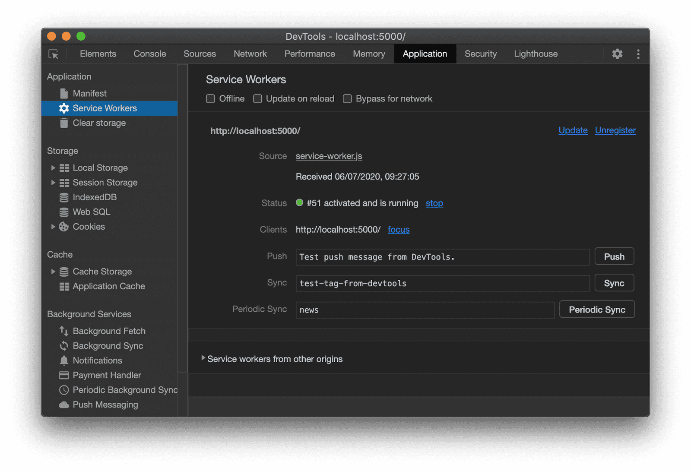Switch to the Network tab
The height and width of the screenshot is (471, 691).
tap(250, 54)
